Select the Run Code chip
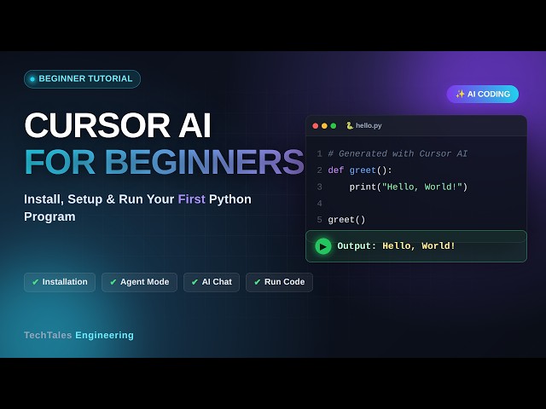The height and width of the screenshot is (409, 546). tap(279, 282)
